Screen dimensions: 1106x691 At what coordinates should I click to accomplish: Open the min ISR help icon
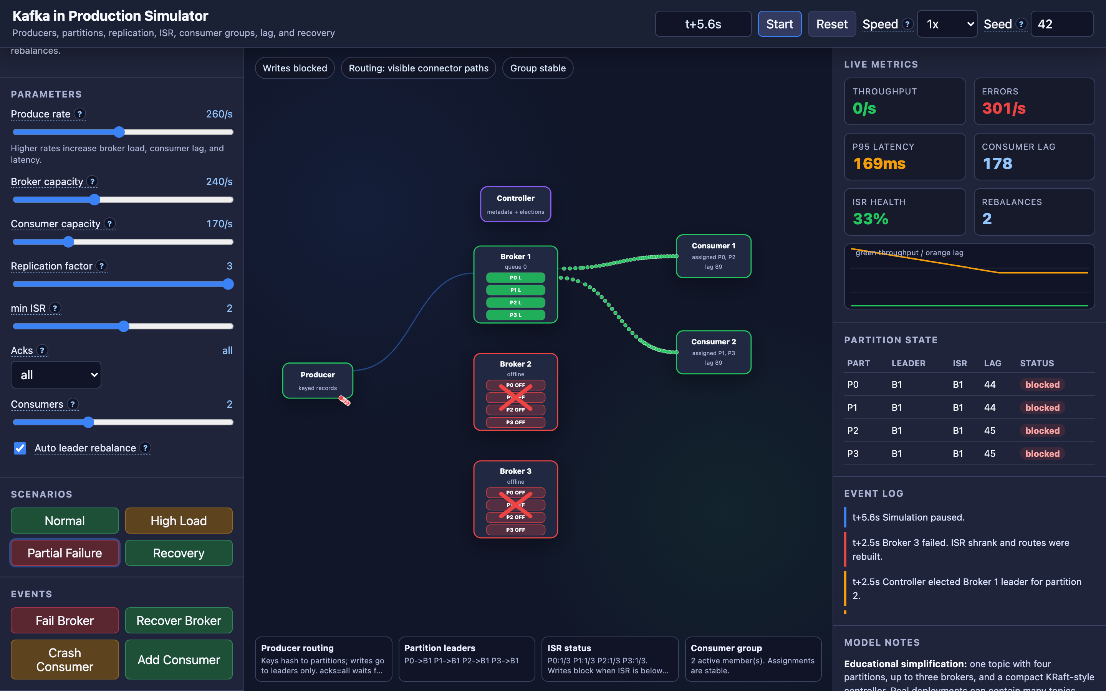point(55,308)
